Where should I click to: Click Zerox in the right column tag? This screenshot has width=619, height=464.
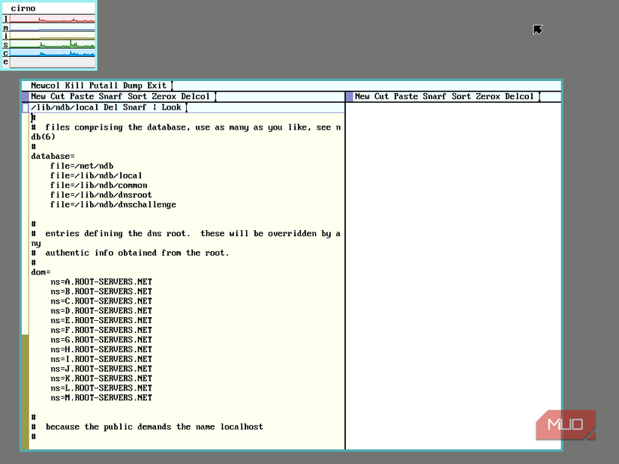coord(488,96)
